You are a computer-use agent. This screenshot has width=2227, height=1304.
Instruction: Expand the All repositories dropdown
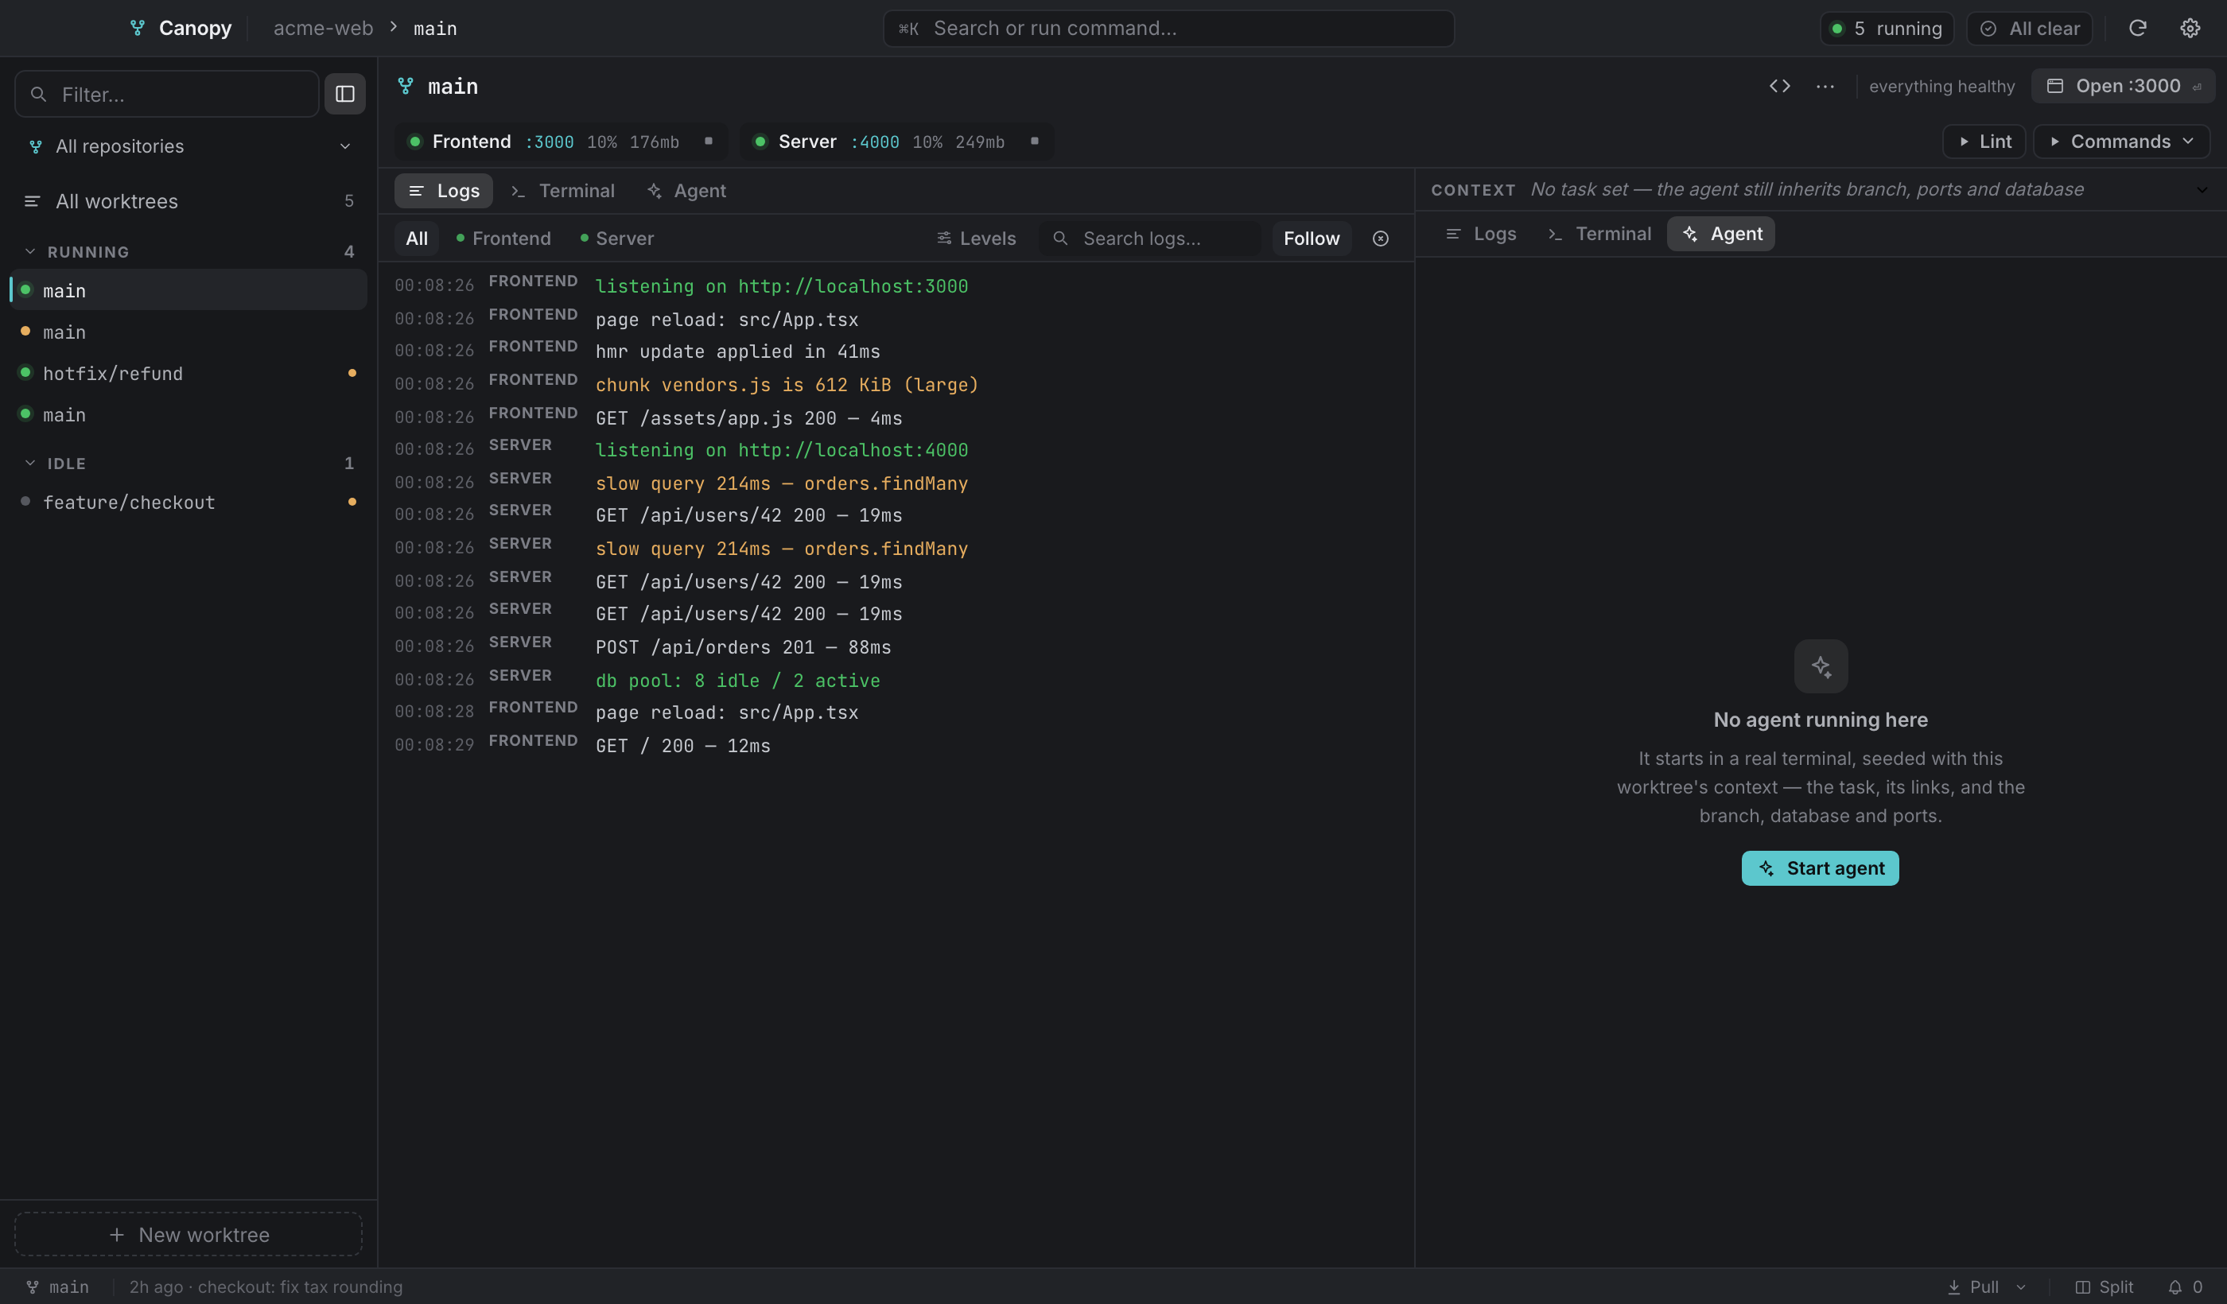pos(189,146)
